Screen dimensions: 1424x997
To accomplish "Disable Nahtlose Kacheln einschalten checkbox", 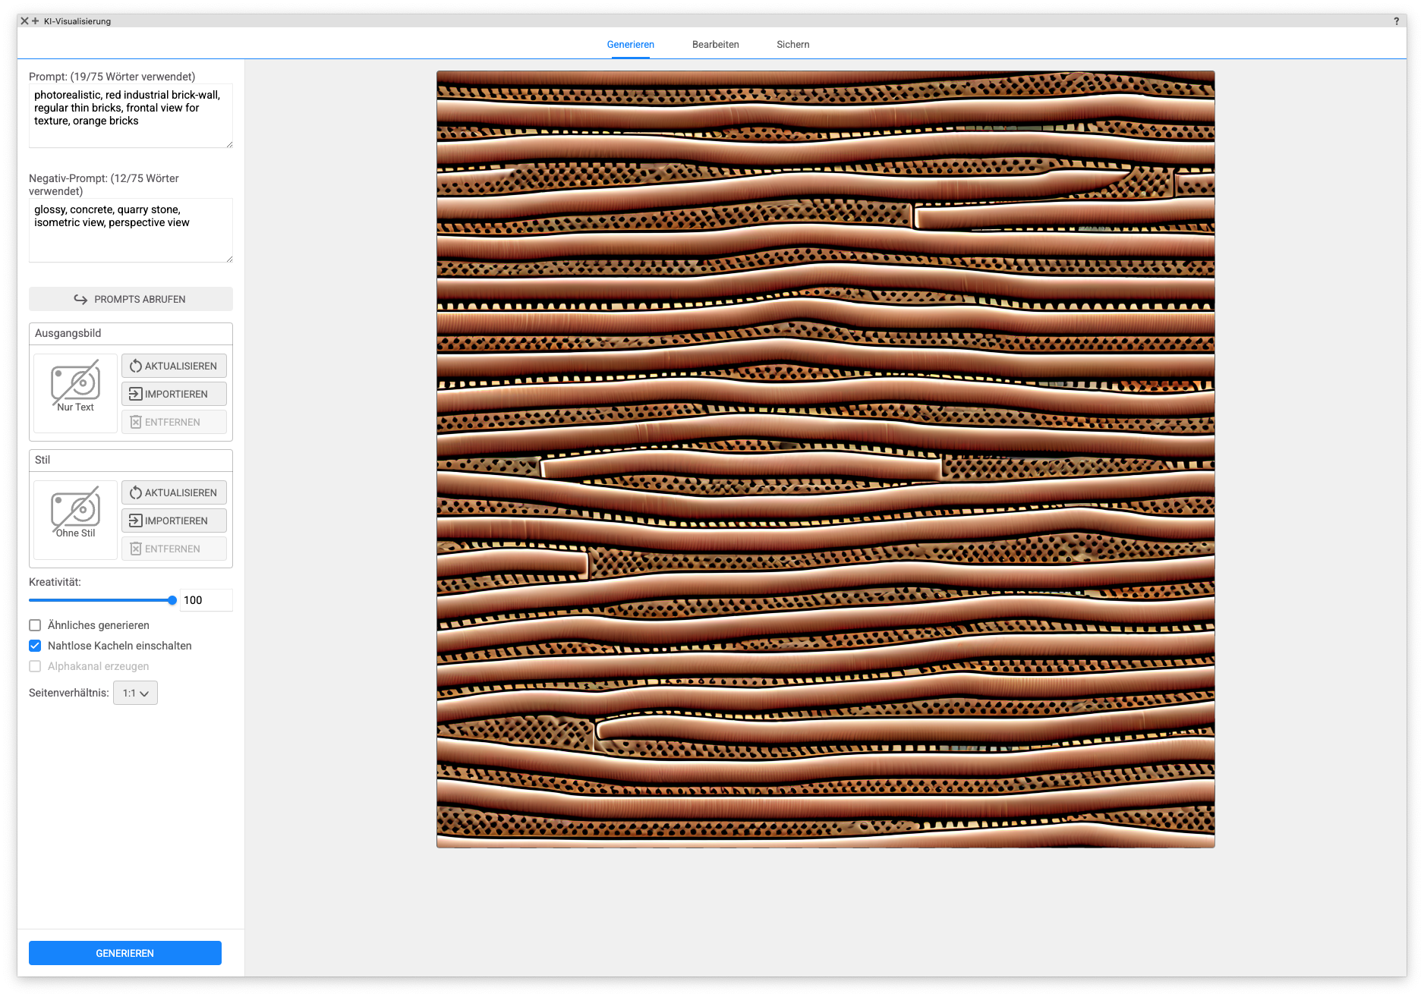I will [35, 646].
